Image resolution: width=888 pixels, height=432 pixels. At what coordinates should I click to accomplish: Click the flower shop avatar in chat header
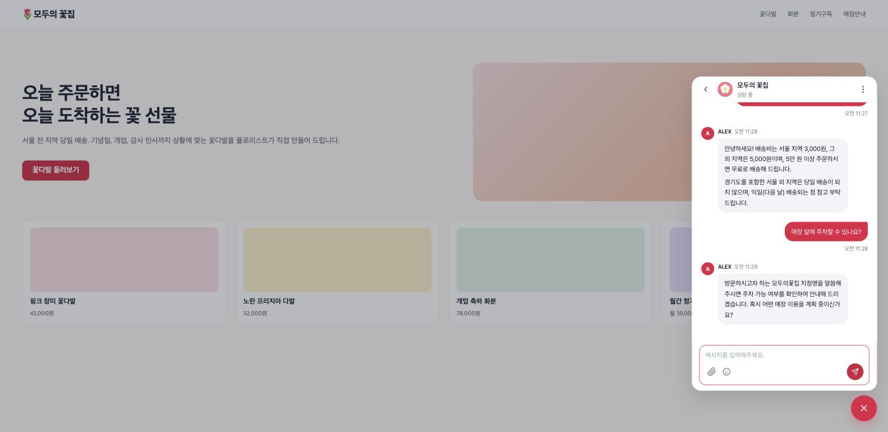725,89
